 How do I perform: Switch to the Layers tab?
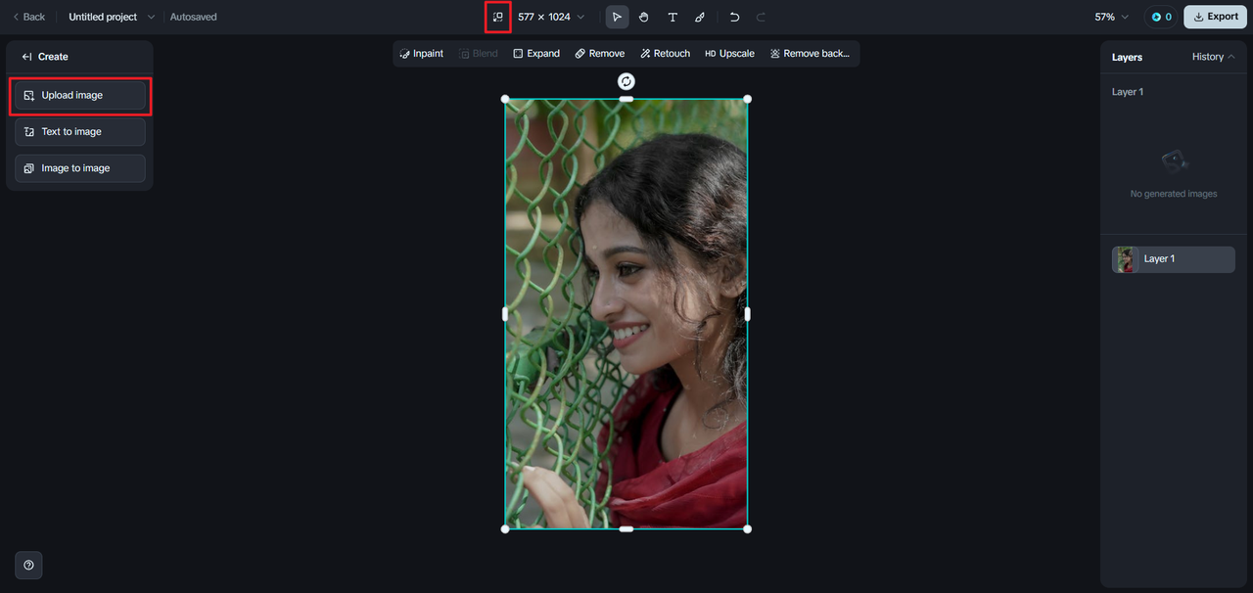tap(1127, 58)
